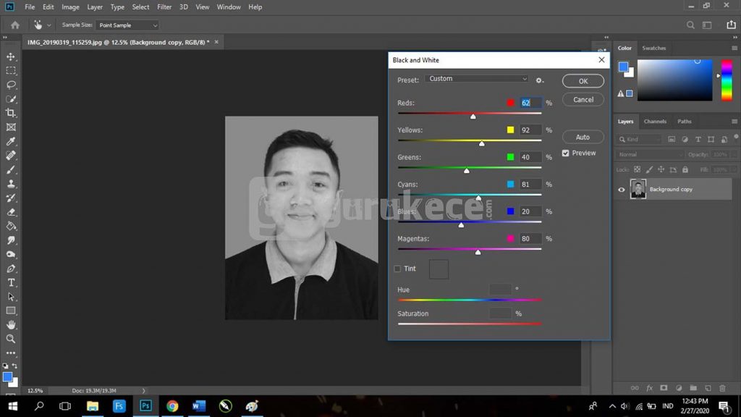The image size is (741, 417).
Task: Switch to the Channels tab
Action: (655, 122)
